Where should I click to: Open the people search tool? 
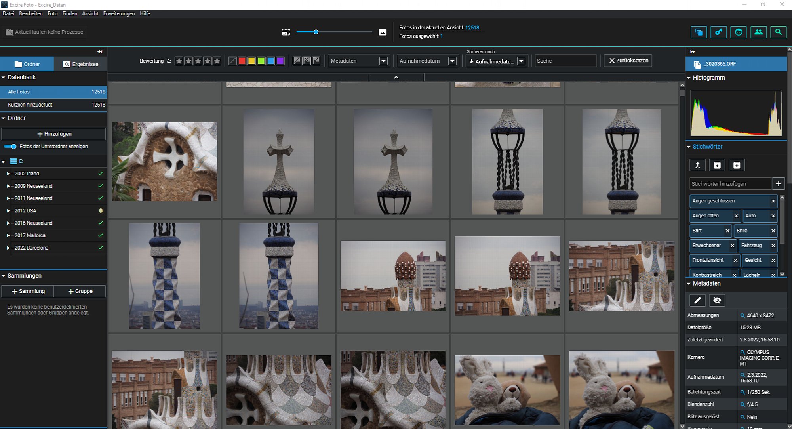(758, 32)
